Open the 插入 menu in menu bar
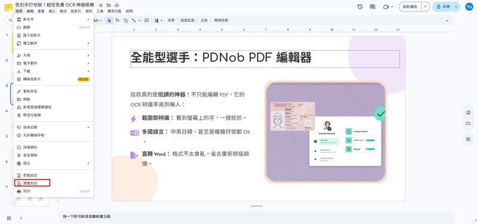The width and height of the screenshot is (478, 224). pyautogui.click(x=52, y=11)
